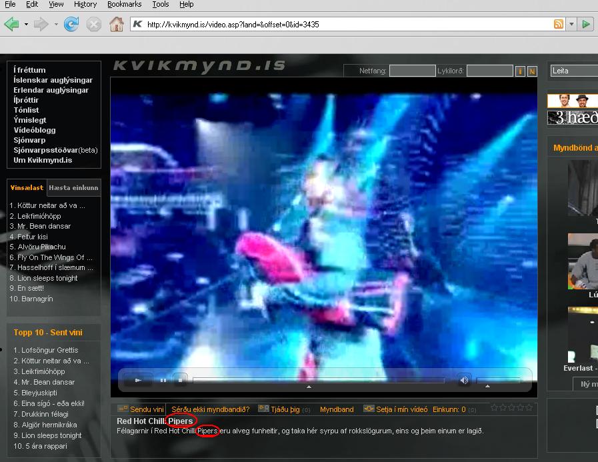Viewport: 598px width, 462px height.
Task: Open sent video 'Lofsöngur Grettis'
Action: pos(46,350)
